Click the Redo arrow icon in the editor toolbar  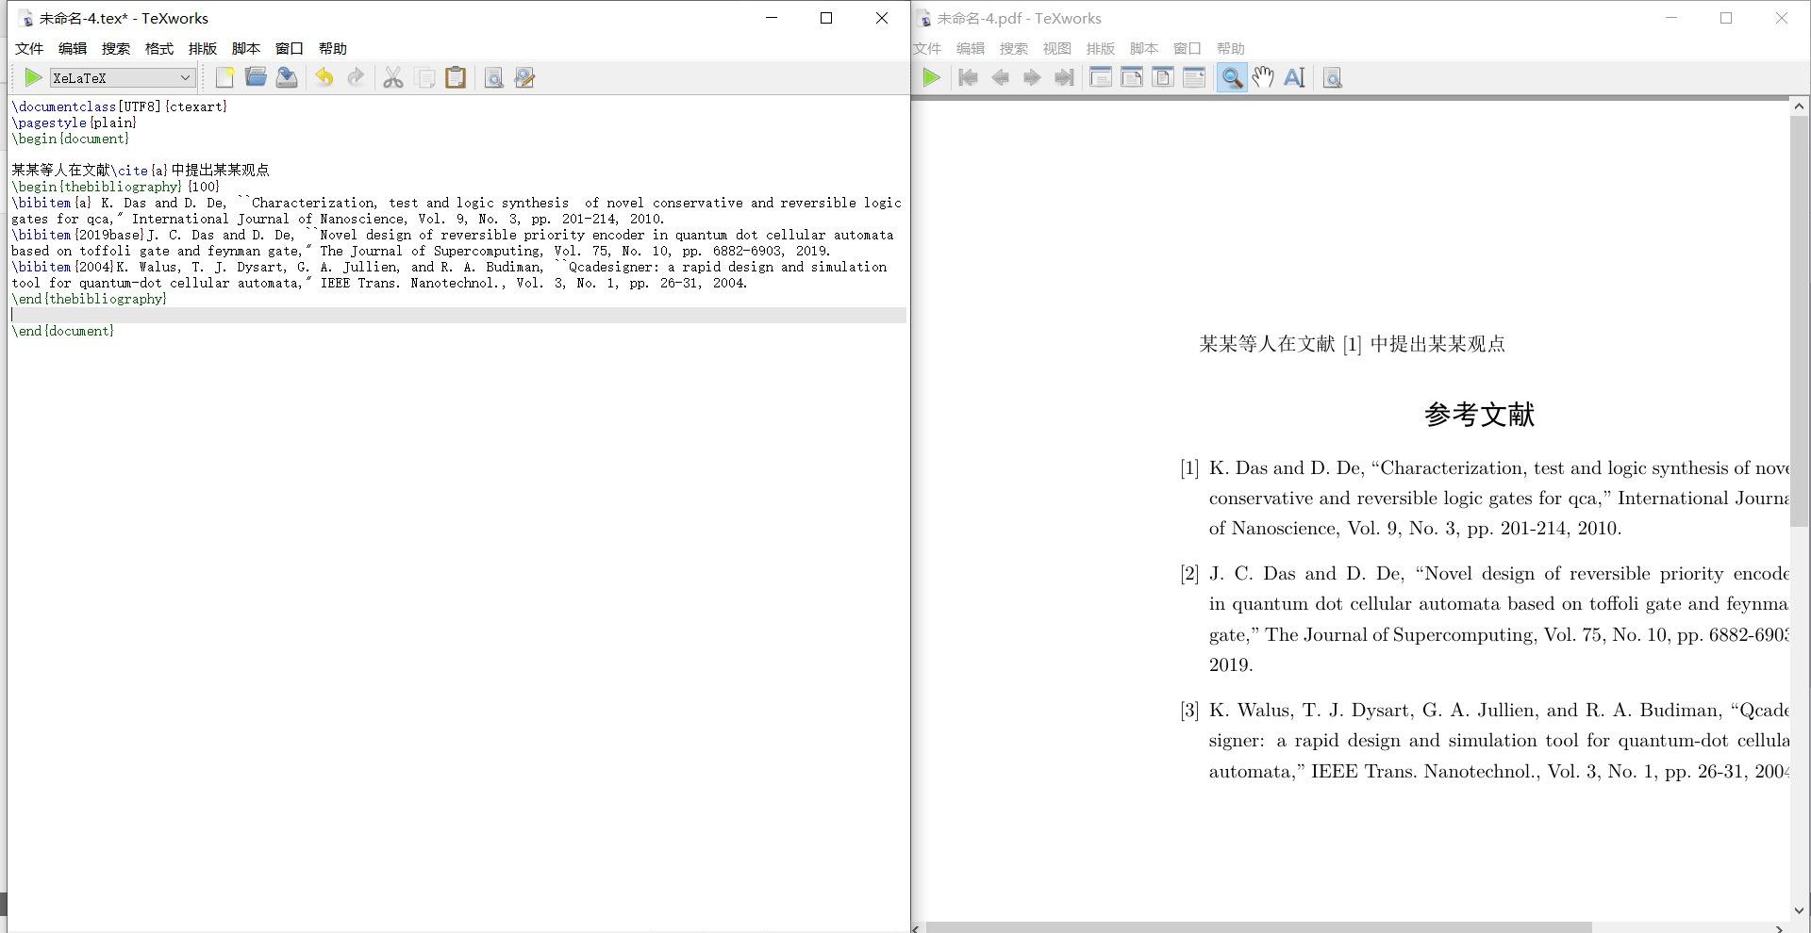click(356, 78)
